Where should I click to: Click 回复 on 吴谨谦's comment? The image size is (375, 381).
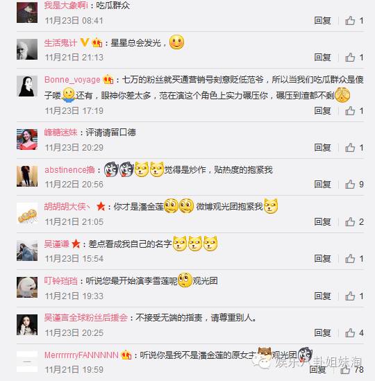322,259
